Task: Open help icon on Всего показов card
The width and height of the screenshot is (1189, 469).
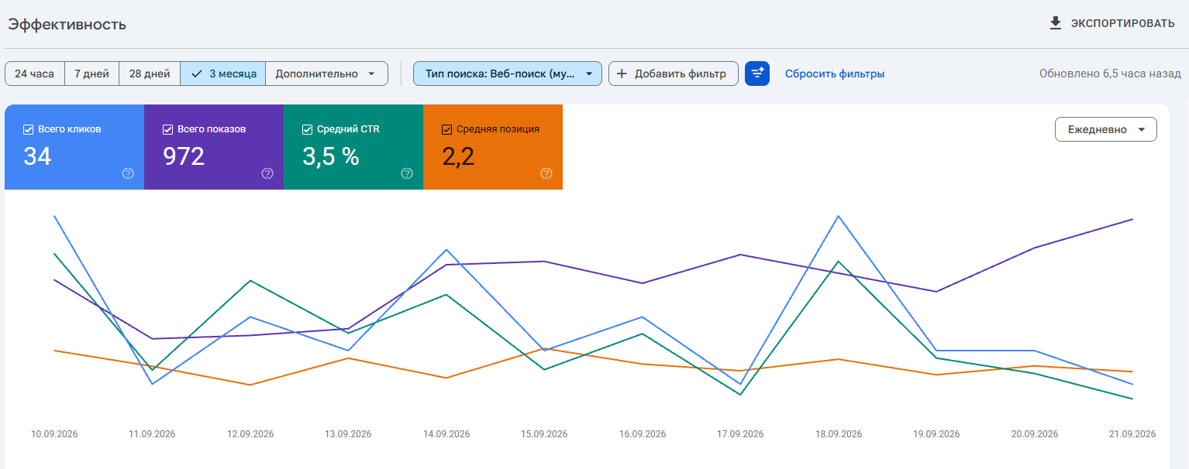Action: click(x=267, y=173)
